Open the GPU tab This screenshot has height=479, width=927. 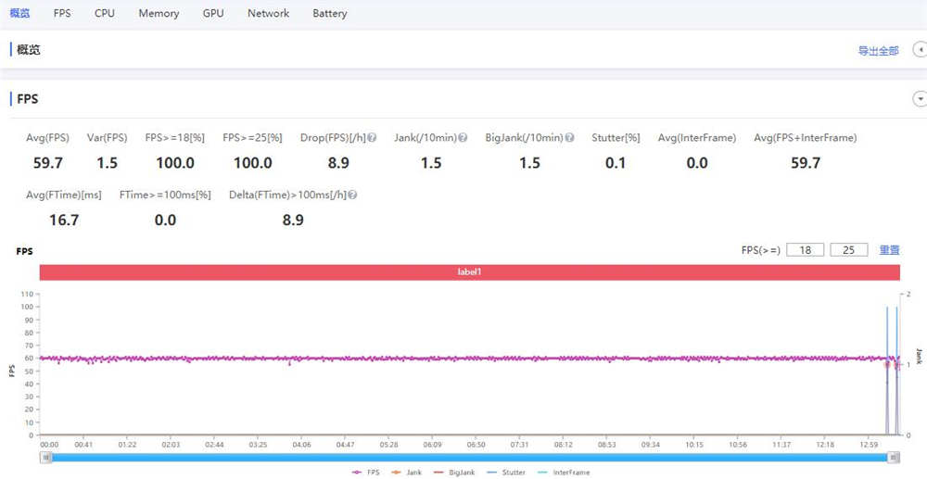(213, 13)
